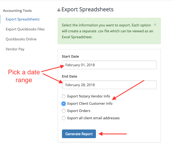This screenshot has height=147, width=173.
Task: Open Export Spreadsheets in the sidebar
Action: coord(23,19)
